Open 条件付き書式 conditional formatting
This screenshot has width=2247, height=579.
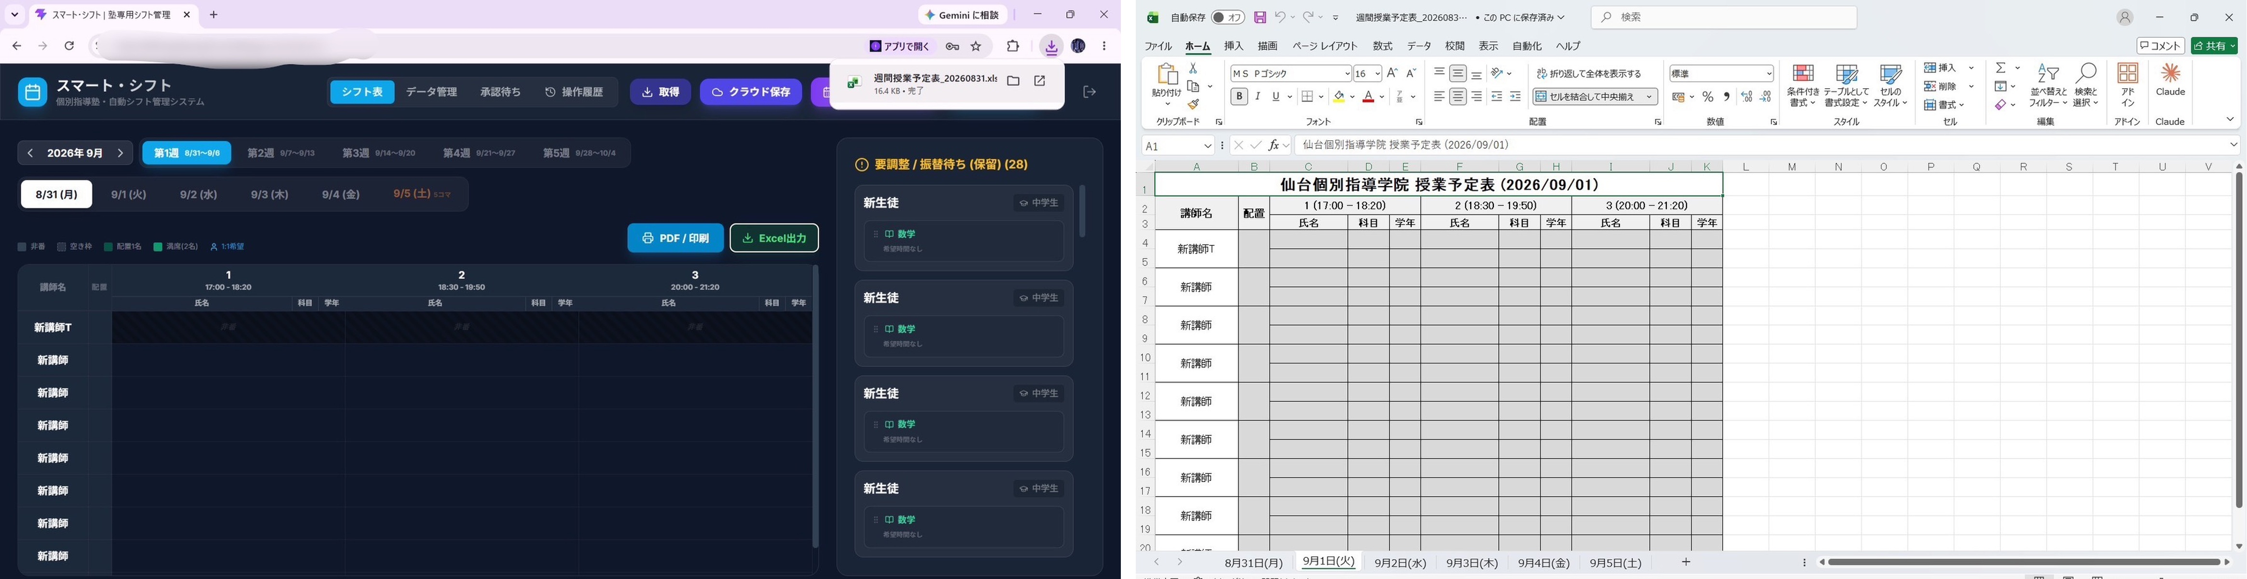pos(1802,85)
